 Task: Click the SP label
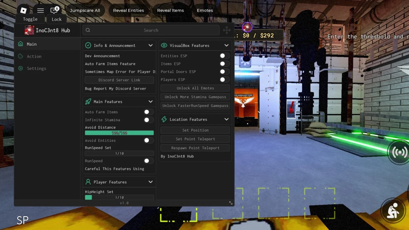(22, 220)
